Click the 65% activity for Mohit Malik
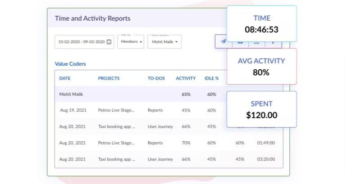Image resolution: width=345 pixels, height=184 pixels. (186, 94)
